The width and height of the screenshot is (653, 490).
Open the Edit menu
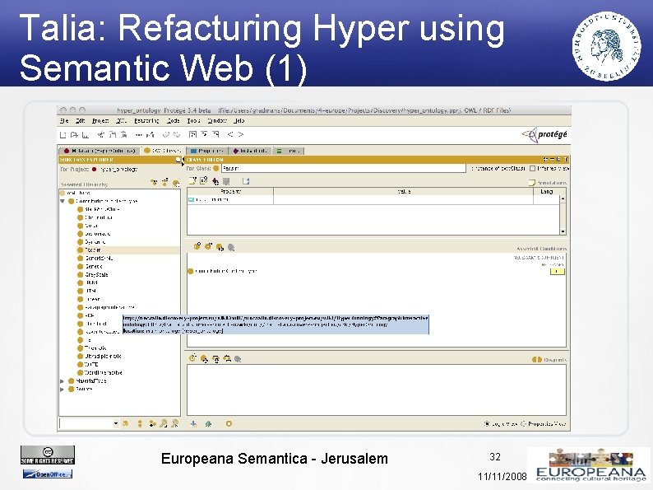pos(80,121)
